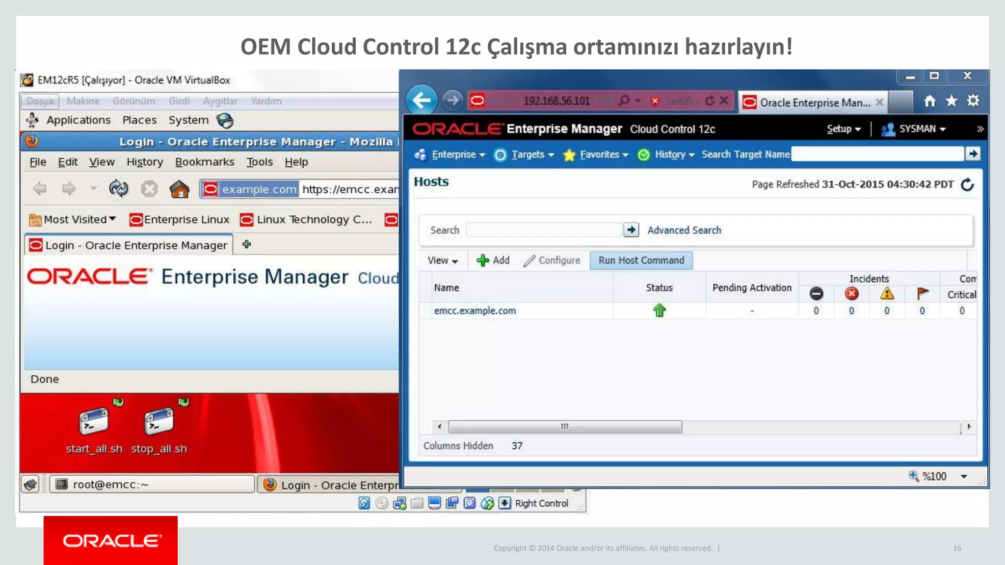Click Linux Technology C... bookmark
The width and height of the screenshot is (1005, 565).
coord(306,219)
